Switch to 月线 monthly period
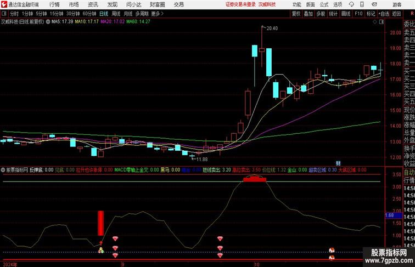 (x=128, y=14)
